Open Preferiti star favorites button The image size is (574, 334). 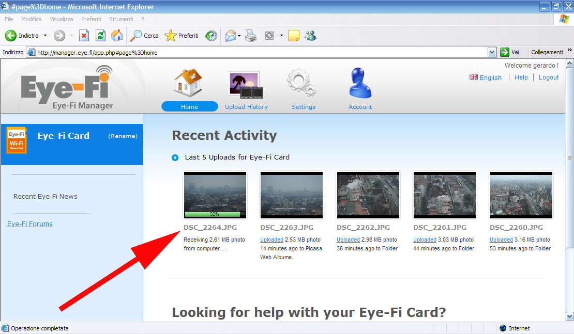pyautogui.click(x=181, y=36)
